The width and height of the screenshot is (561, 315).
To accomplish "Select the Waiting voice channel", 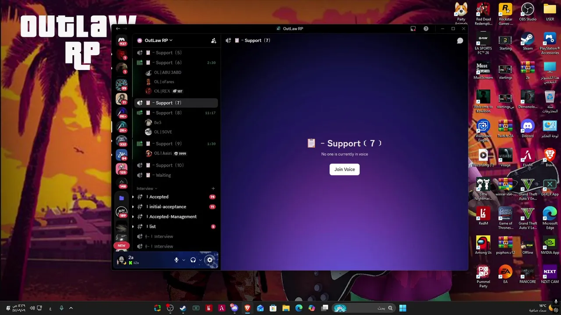I will click(x=176, y=175).
